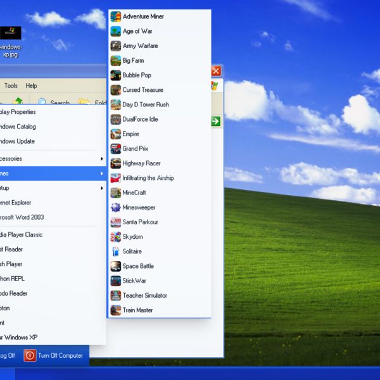Open Big Farm from its icon
This screenshot has width=380, height=380.
click(116, 61)
